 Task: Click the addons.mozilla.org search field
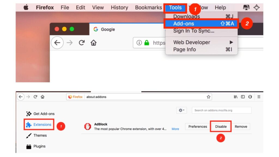[222, 110]
